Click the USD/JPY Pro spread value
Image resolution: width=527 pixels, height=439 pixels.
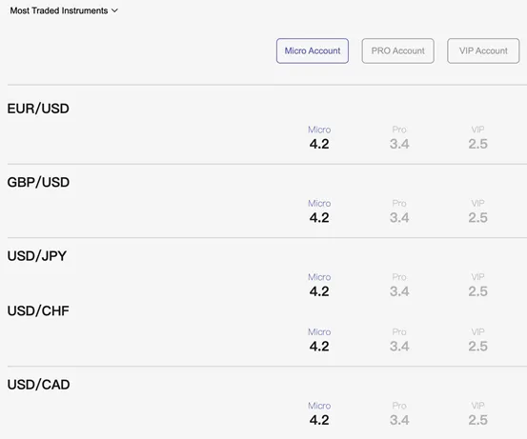tap(399, 291)
